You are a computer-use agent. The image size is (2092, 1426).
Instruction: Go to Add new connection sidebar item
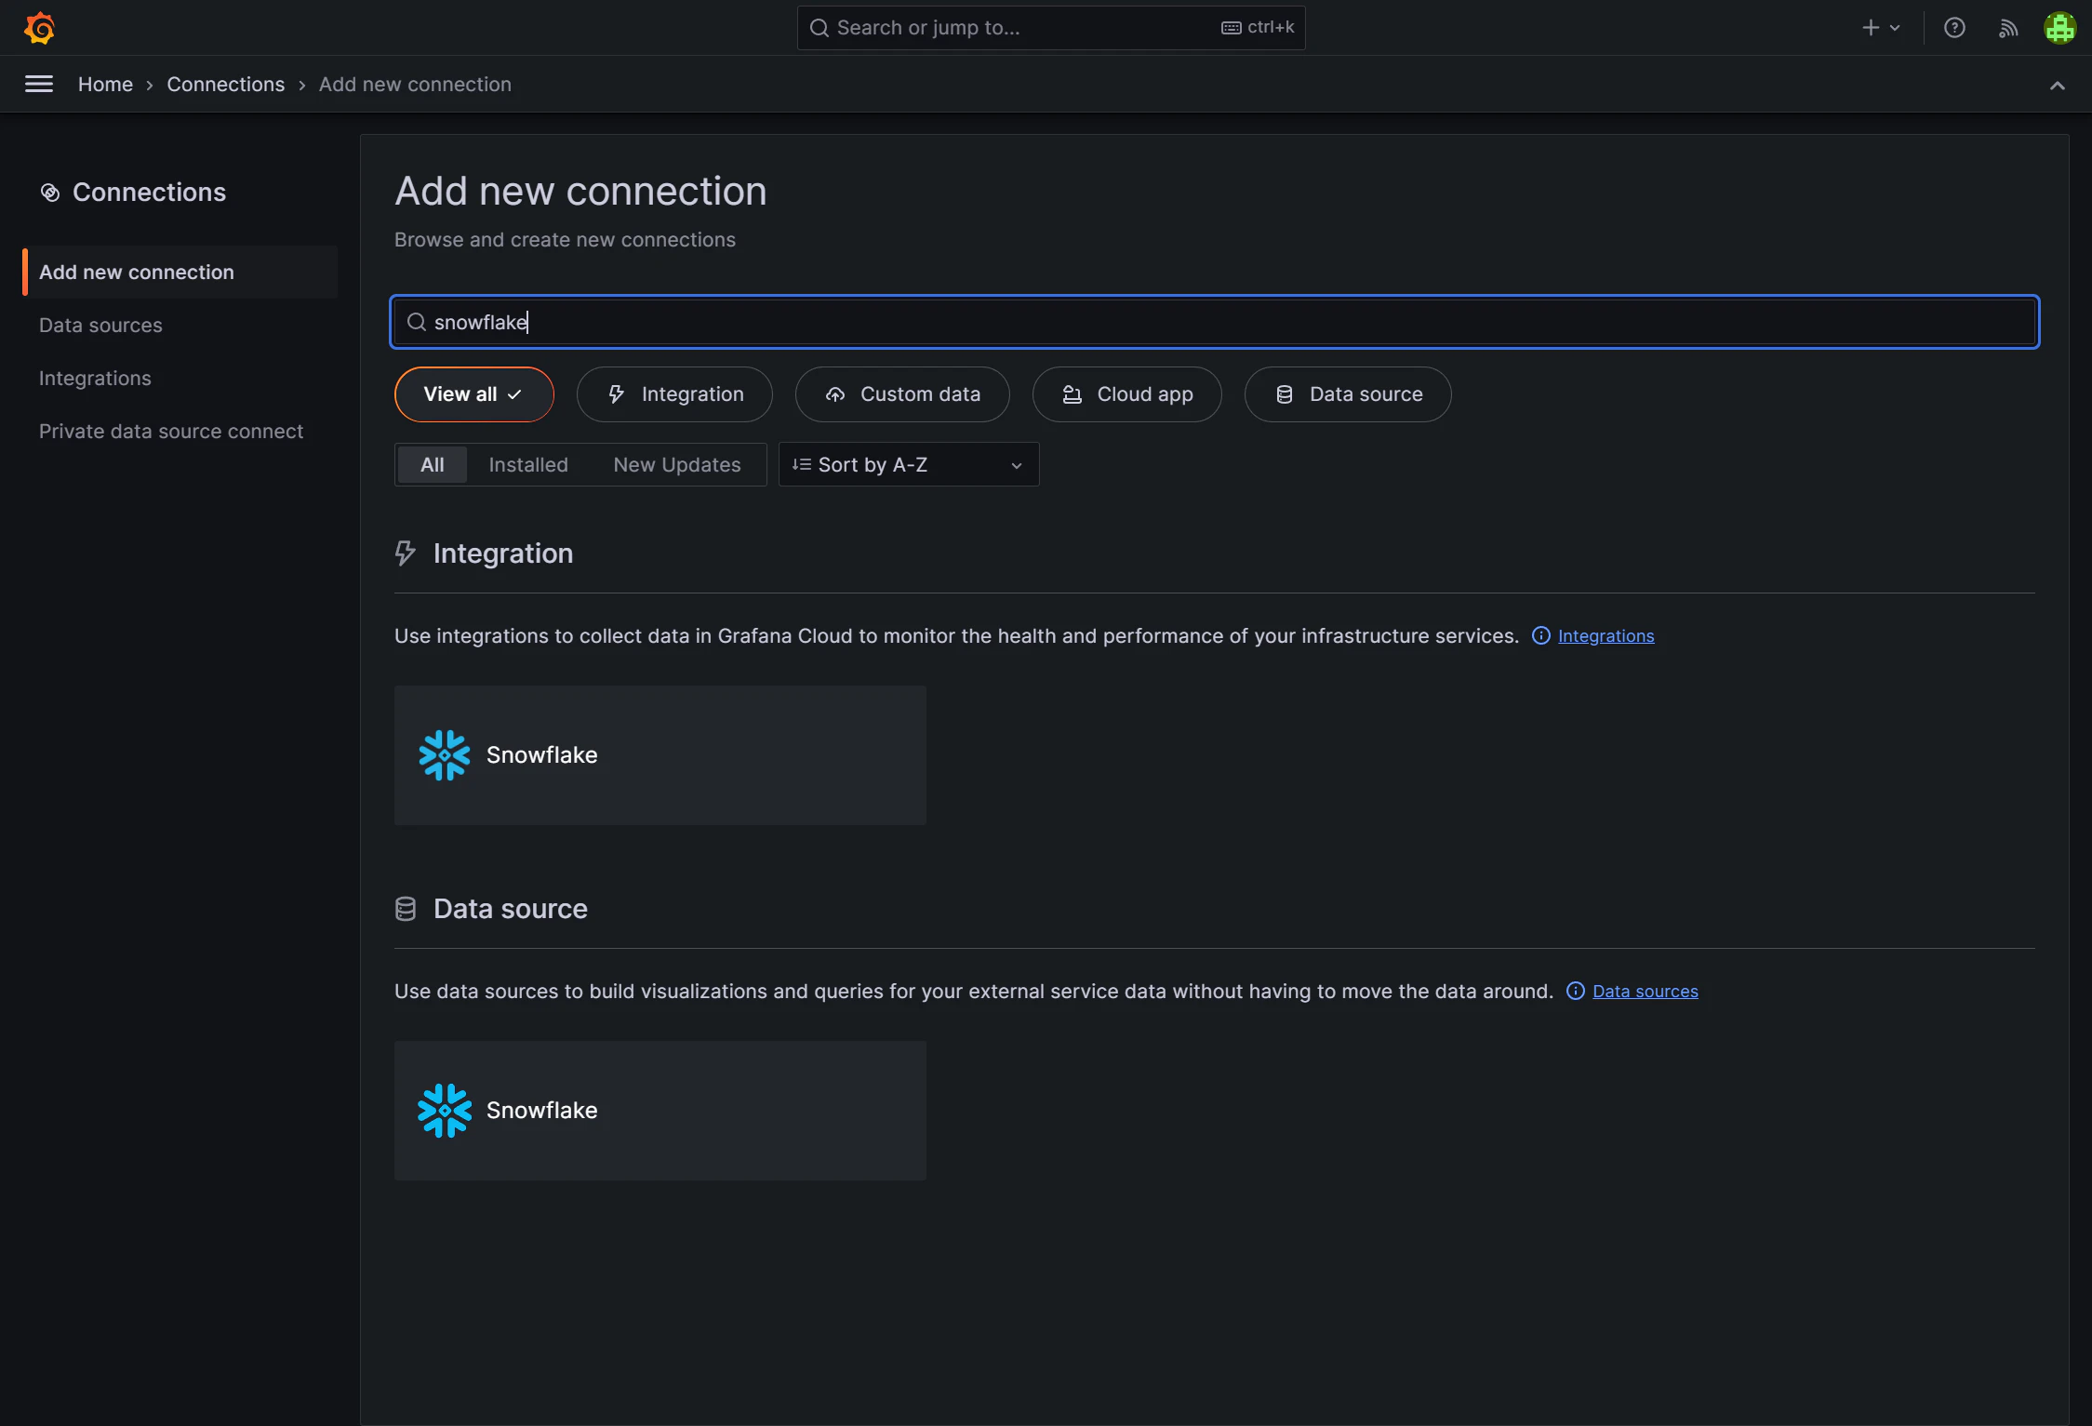coord(180,272)
